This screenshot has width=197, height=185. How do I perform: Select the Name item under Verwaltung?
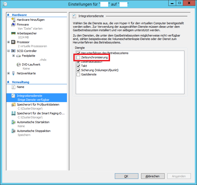click(20, 87)
